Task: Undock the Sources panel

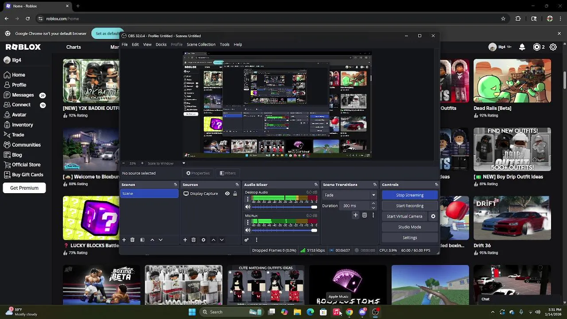Action: (x=237, y=185)
